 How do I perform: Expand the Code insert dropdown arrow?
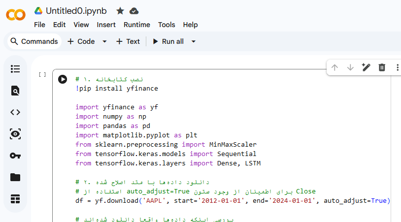tap(104, 41)
